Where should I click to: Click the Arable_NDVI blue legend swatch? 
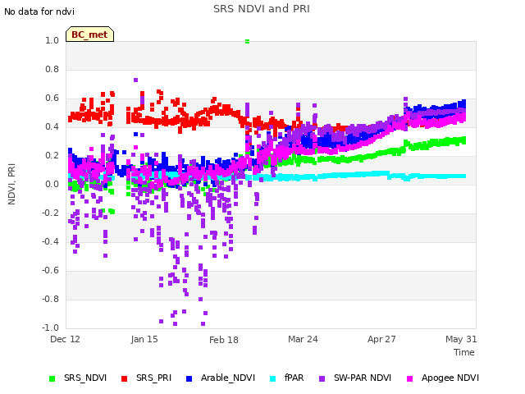click(189, 378)
